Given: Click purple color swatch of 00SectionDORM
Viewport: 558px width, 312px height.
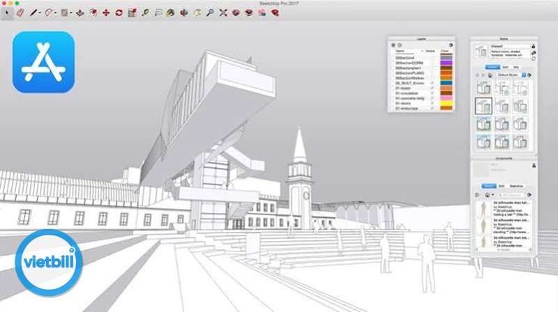Looking at the screenshot, I should click(x=446, y=63).
